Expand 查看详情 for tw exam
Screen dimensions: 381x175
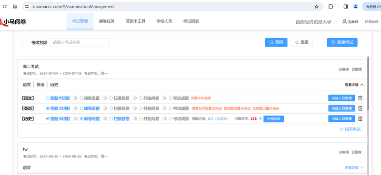pos(354,167)
